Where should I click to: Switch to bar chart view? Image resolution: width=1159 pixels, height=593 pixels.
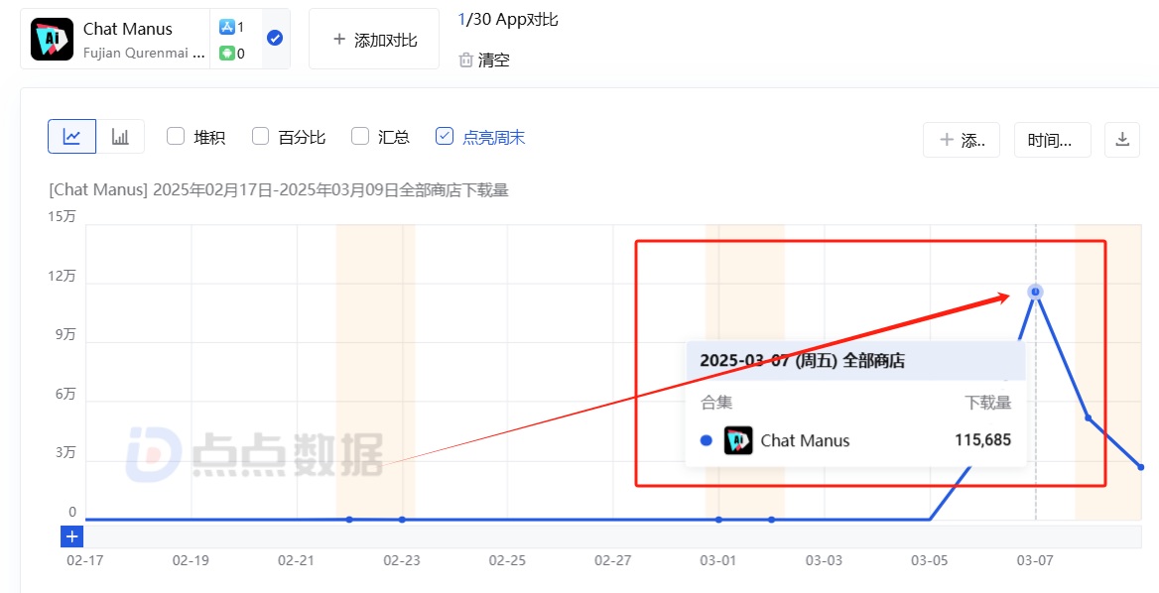[120, 137]
